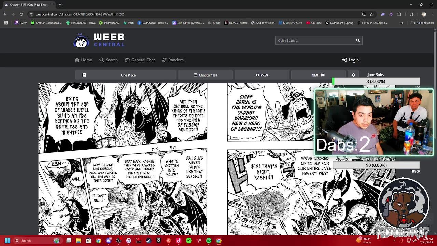Screen dimensions: 437x246
Task: Open Chrome apps grid in bookmarks bar
Action: pyautogui.click(x=5, y=23)
